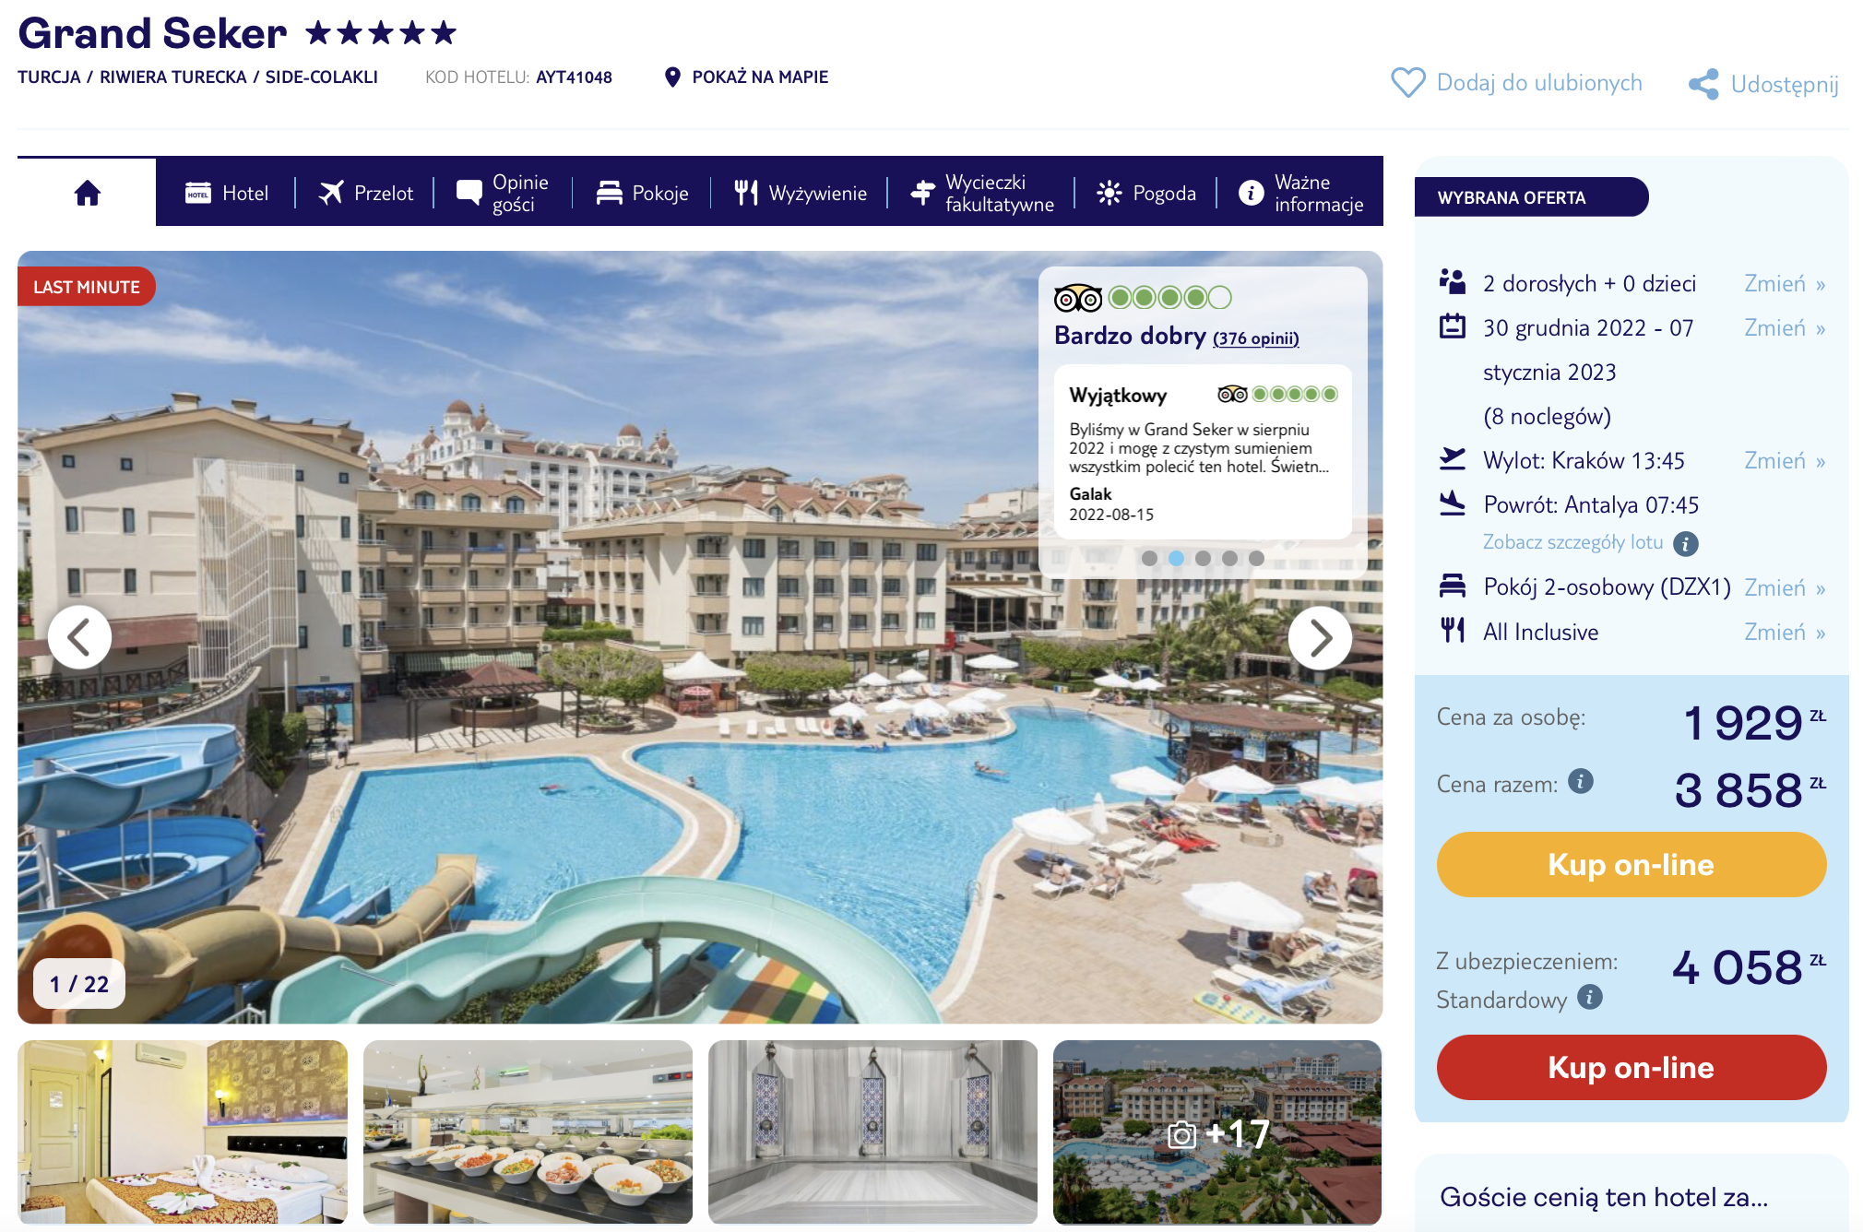
Task: Select the third review carousel dot
Action: tap(1203, 558)
